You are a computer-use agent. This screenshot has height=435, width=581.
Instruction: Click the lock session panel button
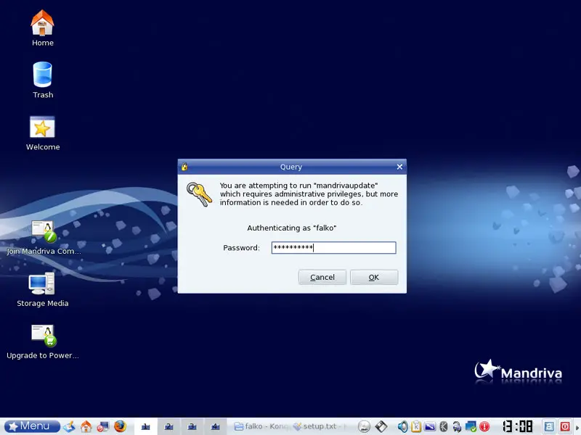(x=549, y=426)
